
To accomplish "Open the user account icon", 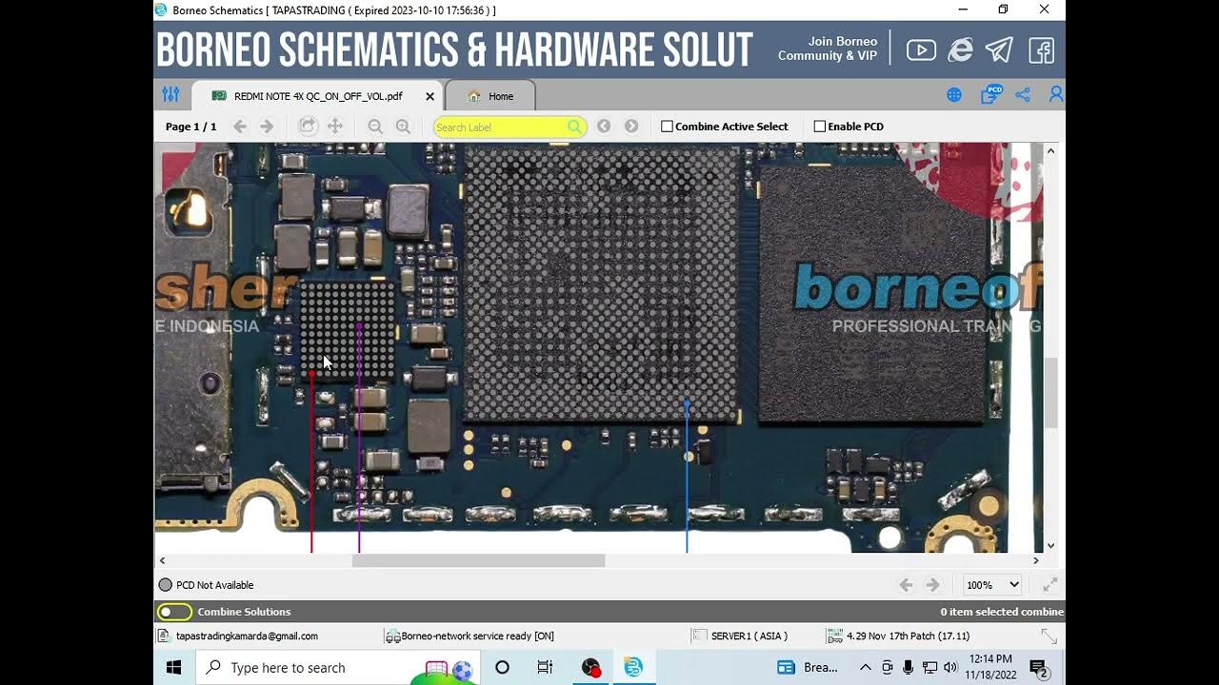I will 1055,95.
